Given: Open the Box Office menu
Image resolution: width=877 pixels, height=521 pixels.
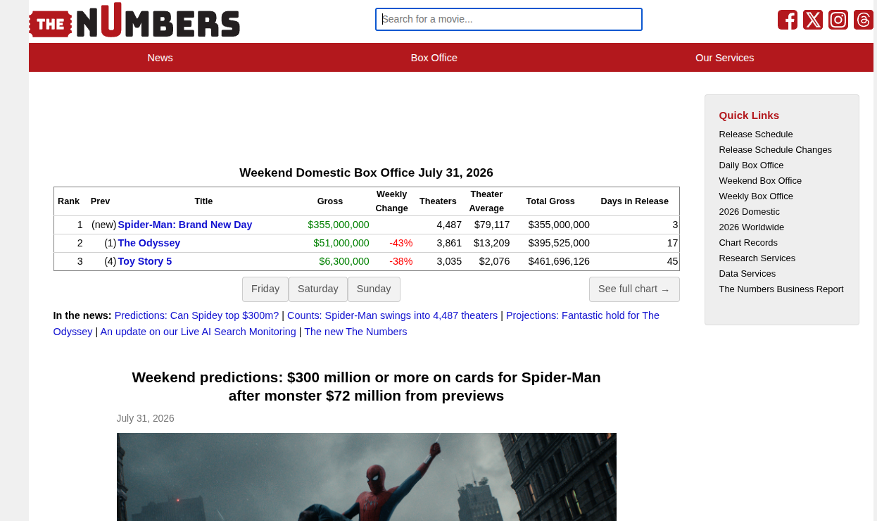Looking at the screenshot, I should click(x=434, y=58).
